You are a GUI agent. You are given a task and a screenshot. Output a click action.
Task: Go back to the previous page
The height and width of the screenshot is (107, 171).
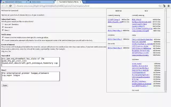coord(3,6)
